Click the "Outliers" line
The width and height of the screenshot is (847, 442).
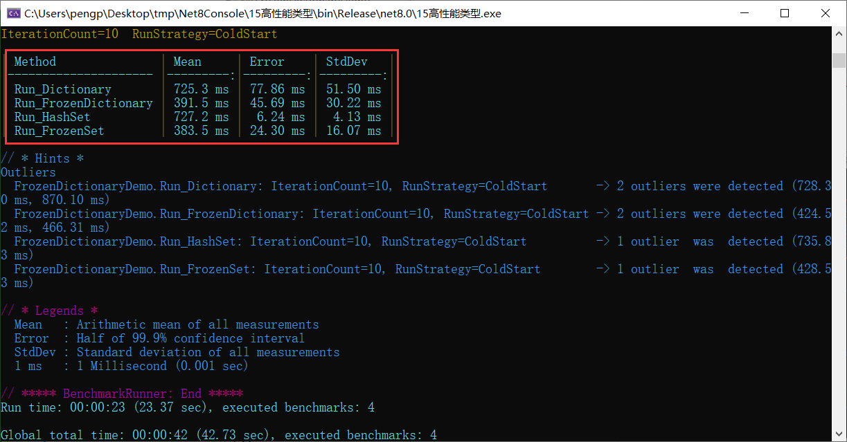pyautogui.click(x=28, y=172)
